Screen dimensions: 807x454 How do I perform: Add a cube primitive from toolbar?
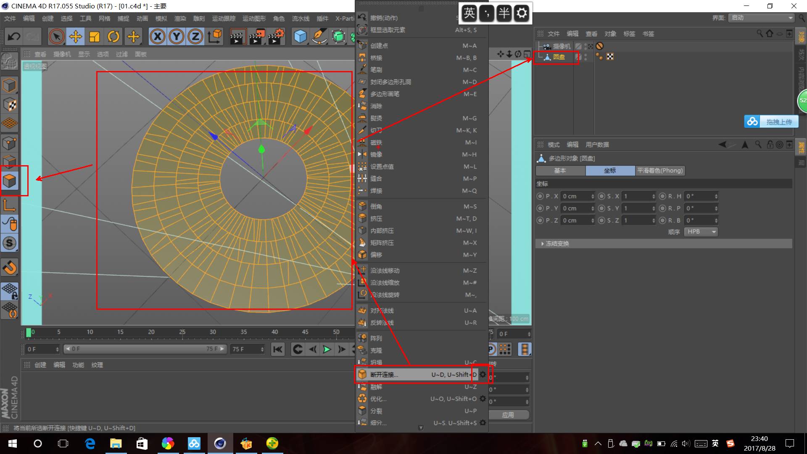tap(300, 37)
